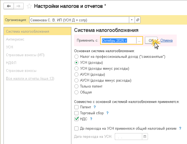
Task: Click the Применить с date field
Action: [117, 40]
